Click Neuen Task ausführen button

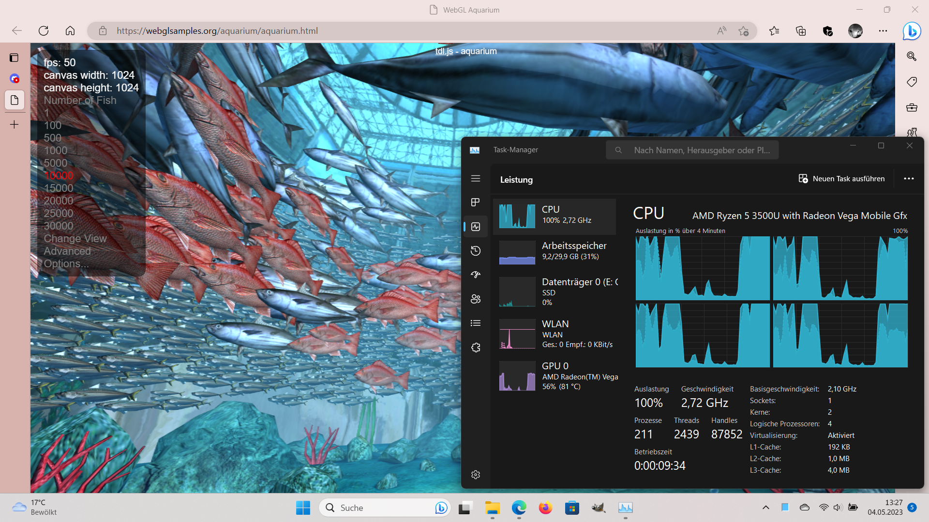pyautogui.click(x=841, y=178)
